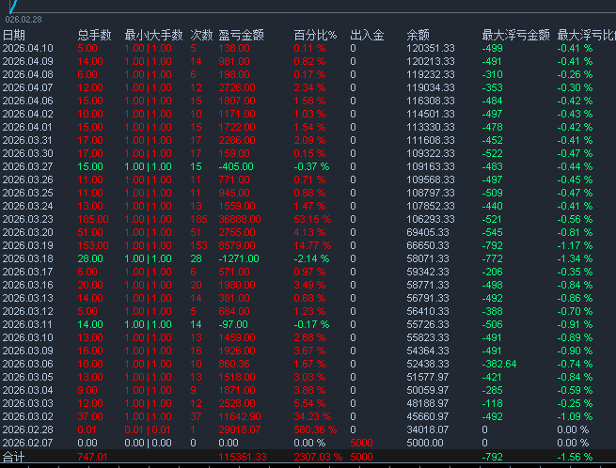The image size is (616, 468).
Task: Click the 2026.02.28 chart date marker
Action: click(x=24, y=19)
